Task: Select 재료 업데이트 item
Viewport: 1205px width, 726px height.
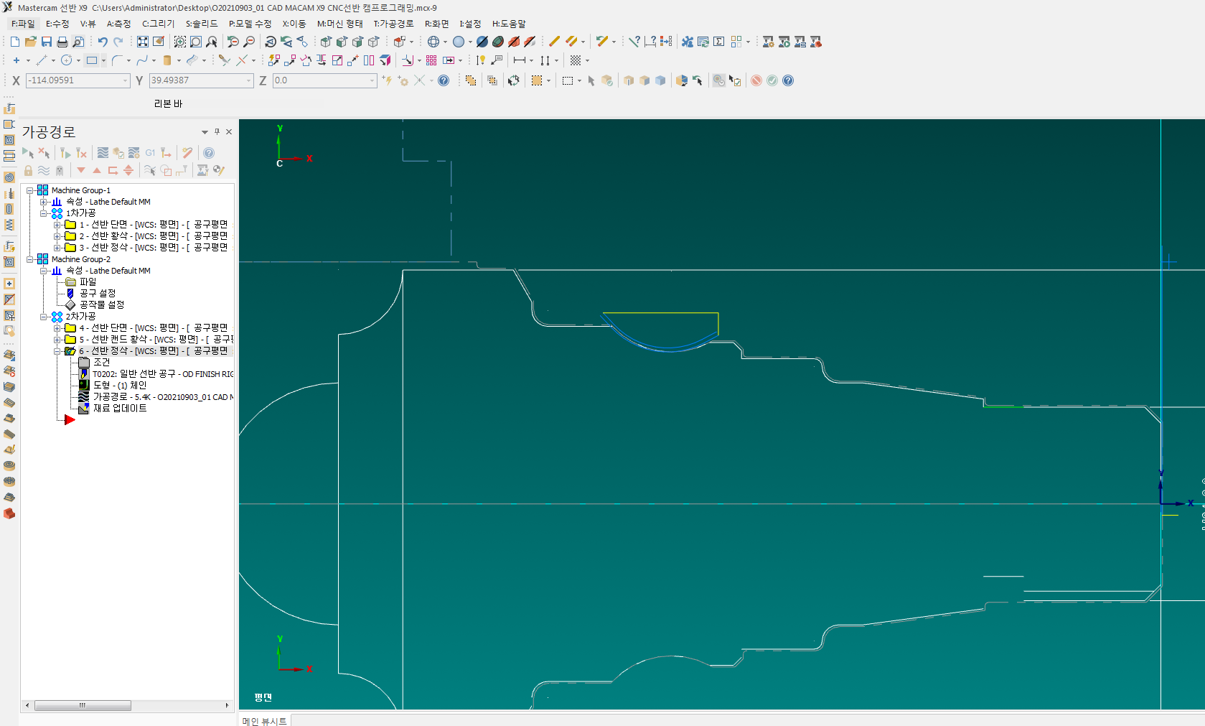Action: pyautogui.click(x=120, y=409)
